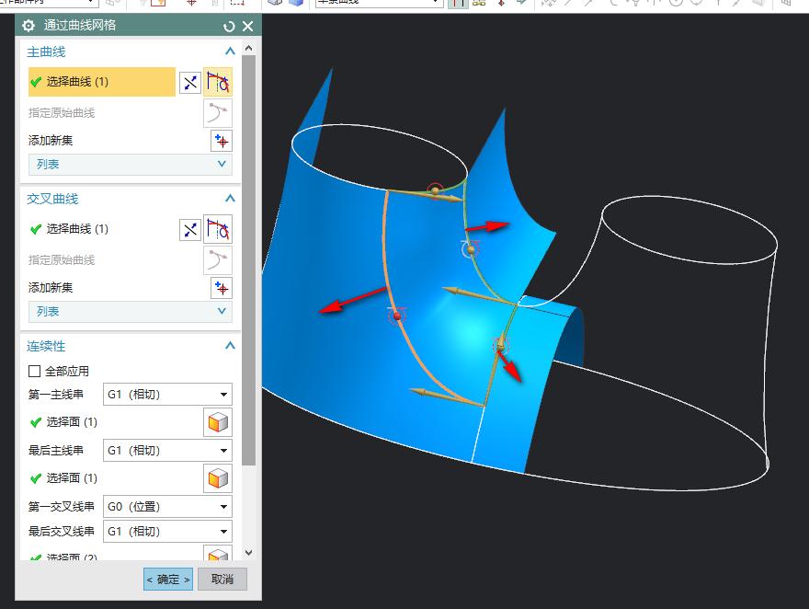Click the curve selection icon in 主曲线
This screenshot has height=609, width=809.
(x=218, y=83)
